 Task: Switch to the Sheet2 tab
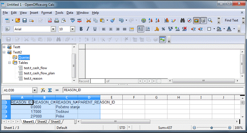click(x=42, y=121)
